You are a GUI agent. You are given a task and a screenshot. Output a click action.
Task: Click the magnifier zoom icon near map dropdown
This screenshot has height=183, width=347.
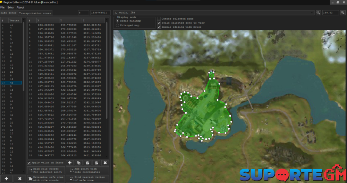318,13
